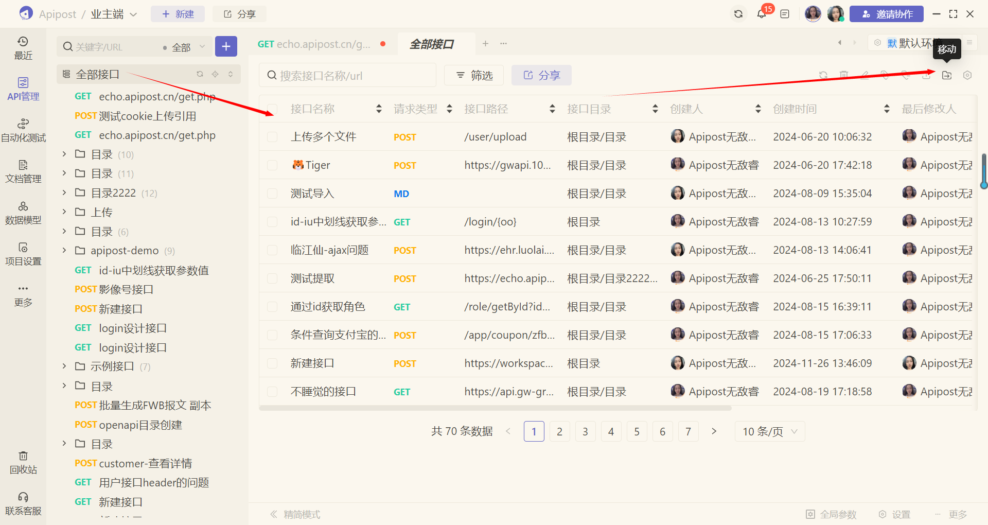Image resolution: width=988 pixels, height=525 pixels.
Task: Click the 新建 button in the title bar
Action: pos(178,14)
